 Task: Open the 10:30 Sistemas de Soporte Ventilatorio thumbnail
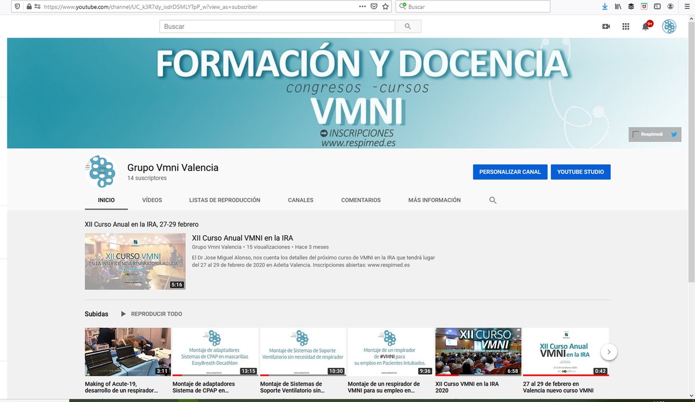(303, 352)
